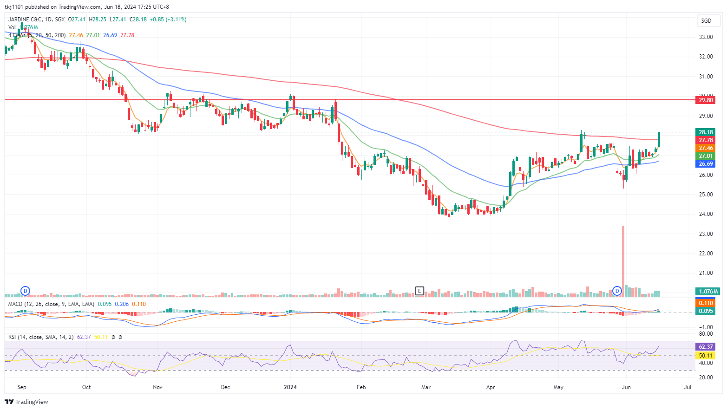The height and width of the screenshot is (410, 727).
Task: Click the 33.00 price axis label
Action: (x=706, y=37)
